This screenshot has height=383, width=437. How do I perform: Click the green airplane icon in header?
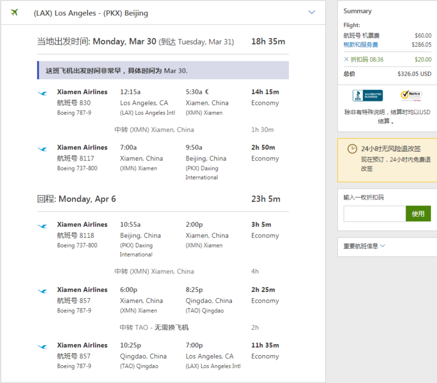pos(14,12)
